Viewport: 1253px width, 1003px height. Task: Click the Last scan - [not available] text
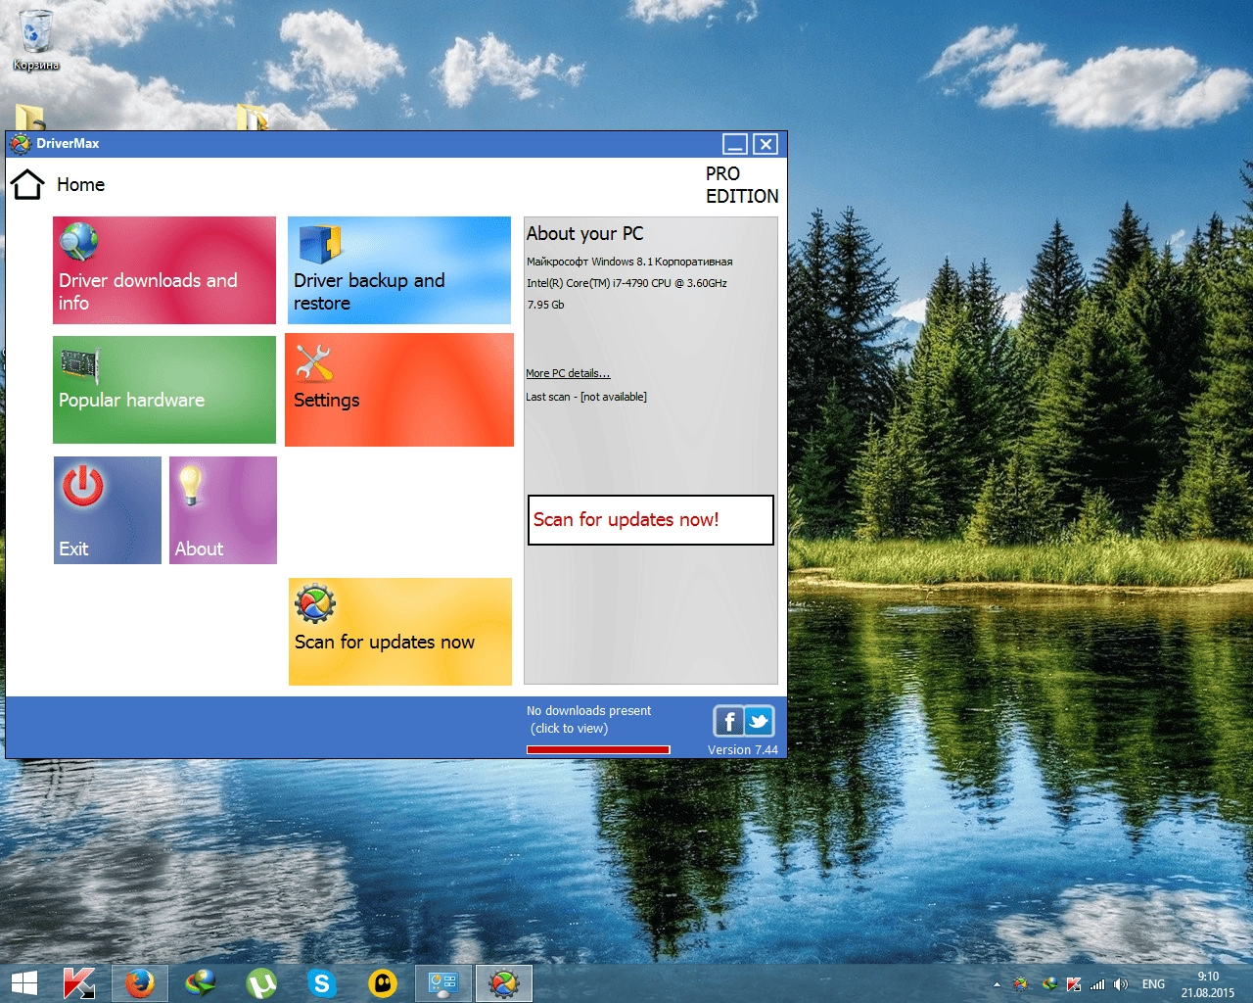coord(586,397)
